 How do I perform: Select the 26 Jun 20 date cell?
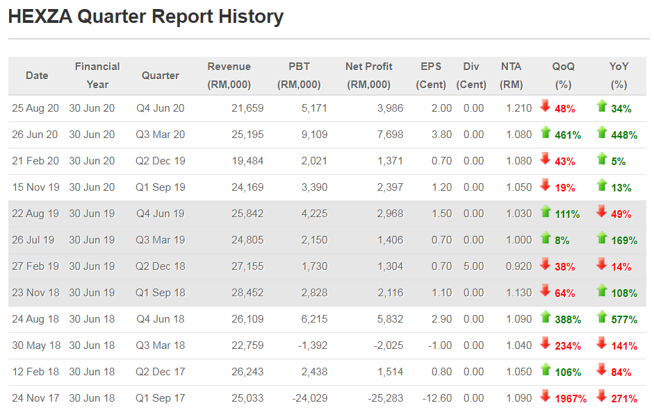pyautogui.click(x=35, y=135)
